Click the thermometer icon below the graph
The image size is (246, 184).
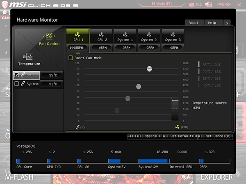pyautogui.click(x=77, y=127)
